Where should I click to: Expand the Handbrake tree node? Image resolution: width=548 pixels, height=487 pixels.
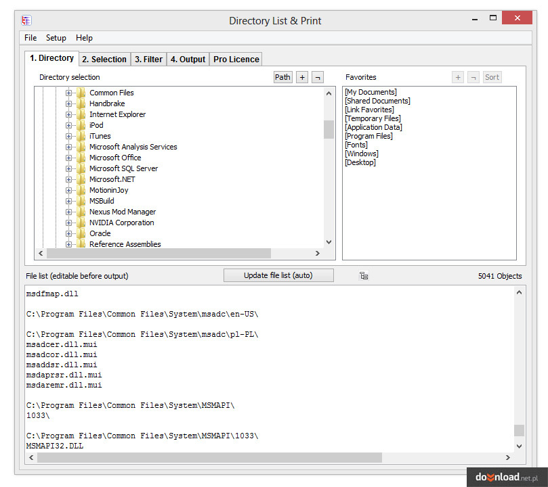click(68, 103)
